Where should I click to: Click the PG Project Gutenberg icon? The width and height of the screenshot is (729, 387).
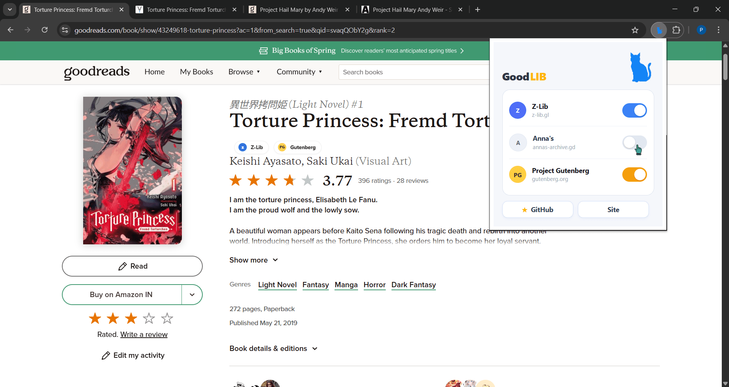(x=517, y=174)
